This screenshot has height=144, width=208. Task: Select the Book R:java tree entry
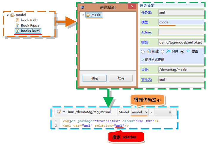28,26
